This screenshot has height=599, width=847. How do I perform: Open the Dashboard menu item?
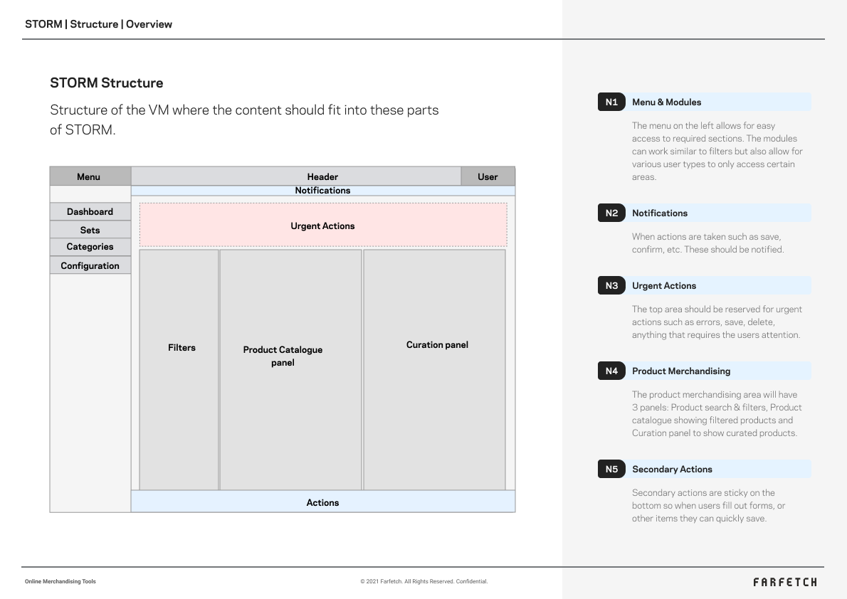[x=90, y=212]
